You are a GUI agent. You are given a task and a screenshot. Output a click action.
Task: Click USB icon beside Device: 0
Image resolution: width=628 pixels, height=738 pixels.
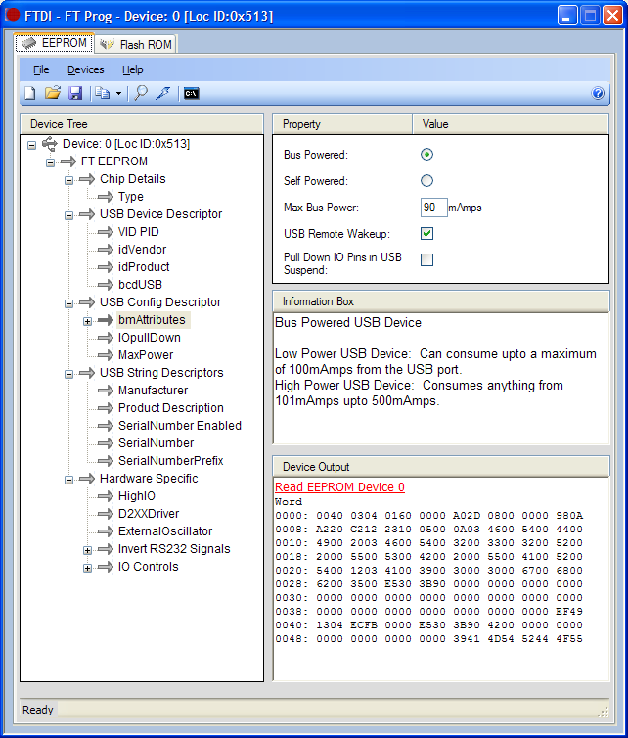tap(49, 144)
